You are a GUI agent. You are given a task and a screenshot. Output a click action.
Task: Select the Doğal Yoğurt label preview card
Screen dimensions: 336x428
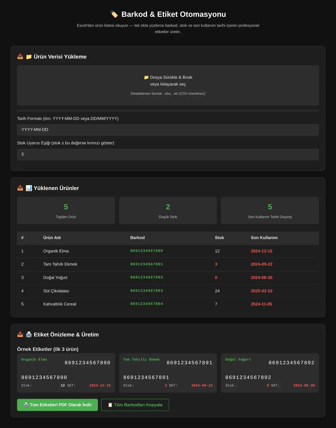click(x=270, y=373)
